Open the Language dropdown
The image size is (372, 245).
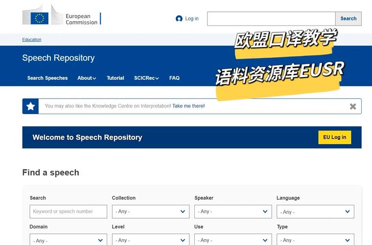pyautogui.click(x=315, y=212)
